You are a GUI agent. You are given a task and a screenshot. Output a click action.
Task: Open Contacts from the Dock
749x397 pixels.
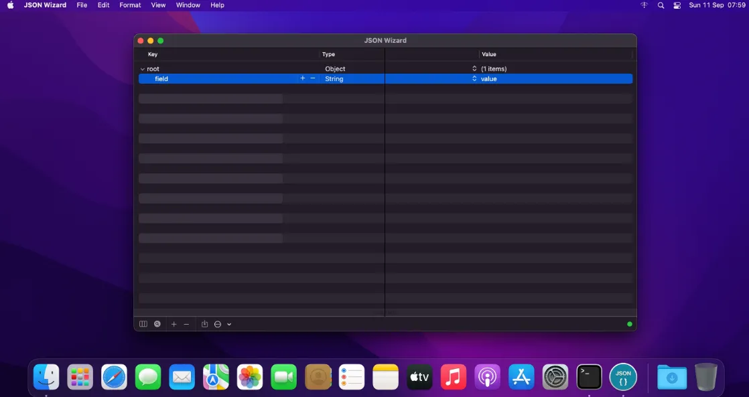pos(318,377)
